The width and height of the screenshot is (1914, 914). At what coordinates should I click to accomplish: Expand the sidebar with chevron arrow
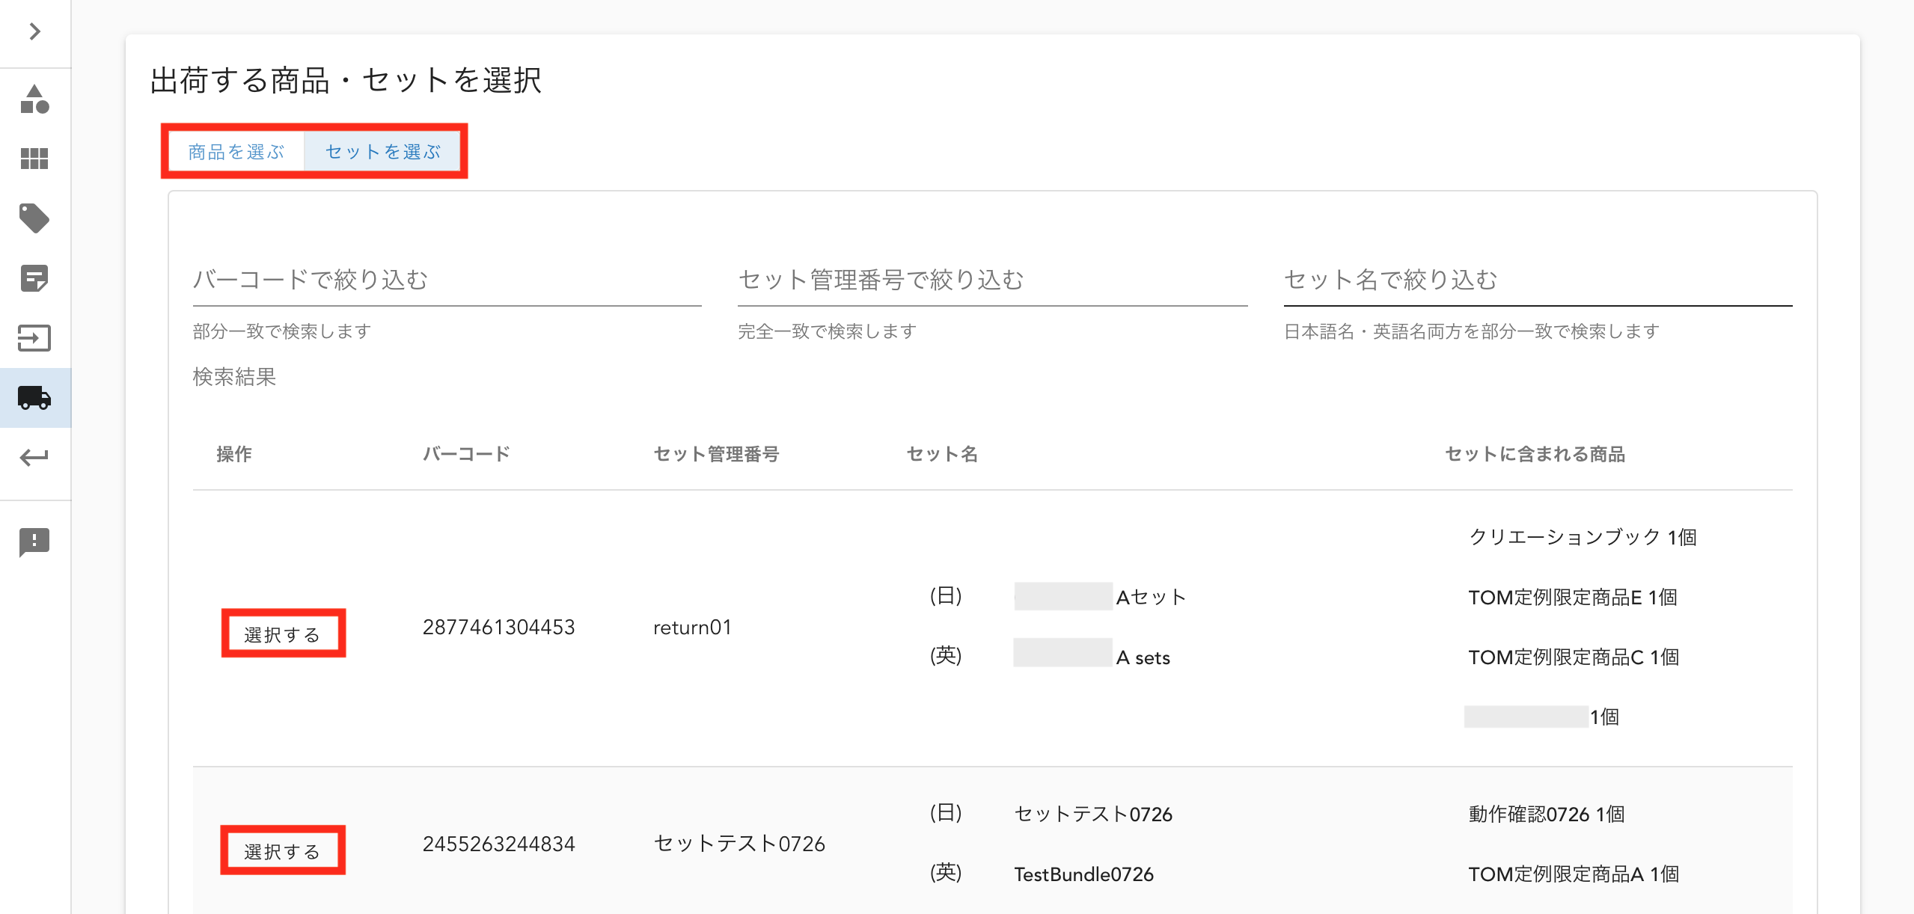pos(34,31)
